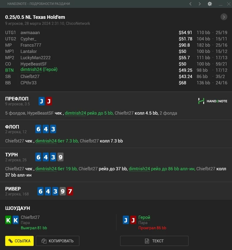Click hero name dimtrish24 (Герой) in player list

[x=39, y=70]
